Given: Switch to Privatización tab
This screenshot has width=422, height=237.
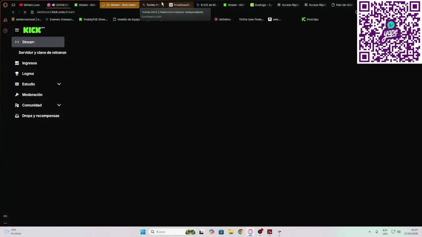Looking at the screenshot, I should point(180,5).
